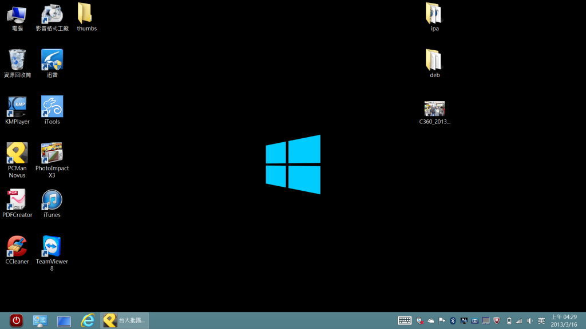Screen dimensions: 586x329
Task: Select the C360_2013 image file thumbnail
Action: point(434,113)
